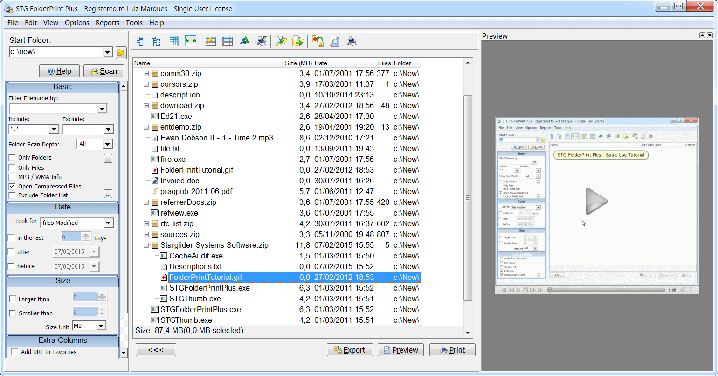Click the printer with checkmark setup icon
Screen dimensions: 718x376
[262, 42]
